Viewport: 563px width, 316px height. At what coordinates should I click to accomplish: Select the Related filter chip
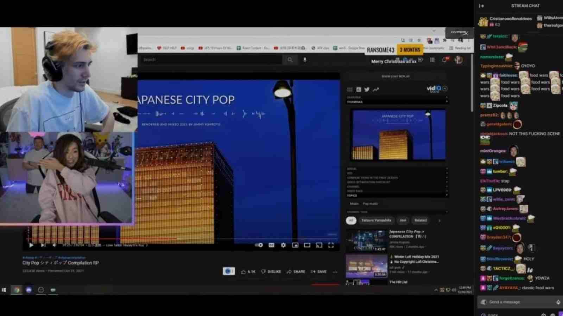click(x=420, y=220)
